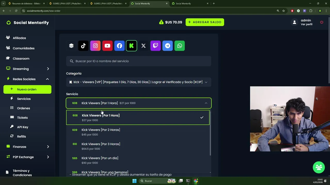This screenshot has width=330, height=185.
Task: Switch to the last Social Mentorify tab
Action: tap(190, 4)
